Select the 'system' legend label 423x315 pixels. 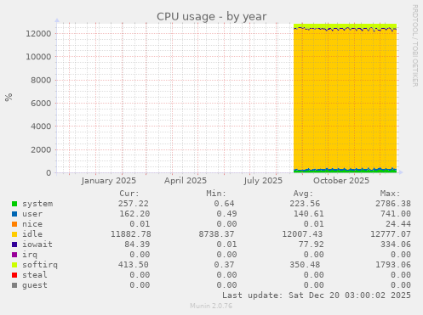point(37,204)
